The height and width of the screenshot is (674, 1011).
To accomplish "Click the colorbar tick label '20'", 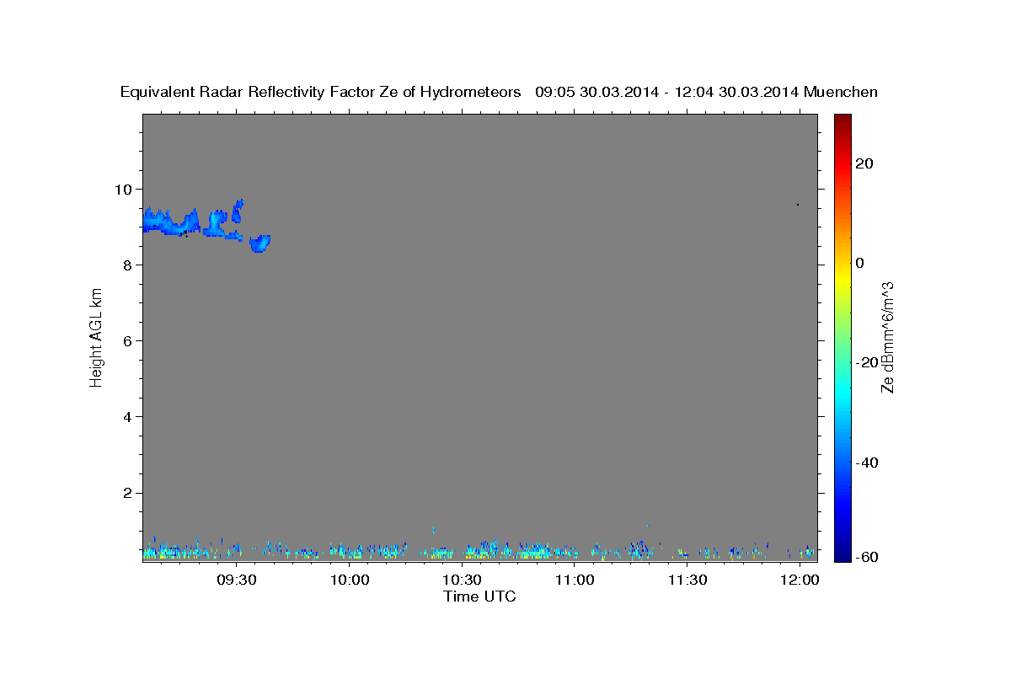I will [864, 163].
